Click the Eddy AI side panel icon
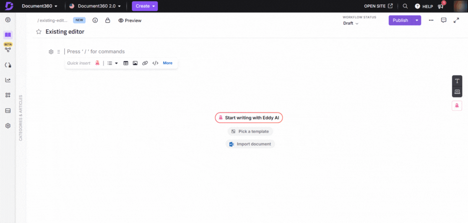The height and width of the screenshot is (223, 468). (457, 105)
